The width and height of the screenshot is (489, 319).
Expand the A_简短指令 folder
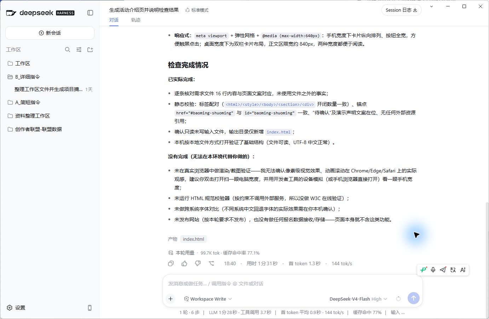click(x=50, y=102)
